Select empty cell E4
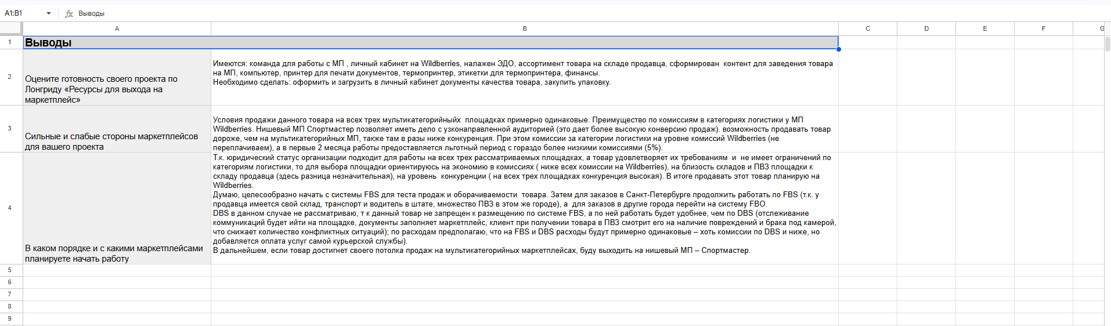Viewport: 1111px width, 326px height. coord(985,208)
